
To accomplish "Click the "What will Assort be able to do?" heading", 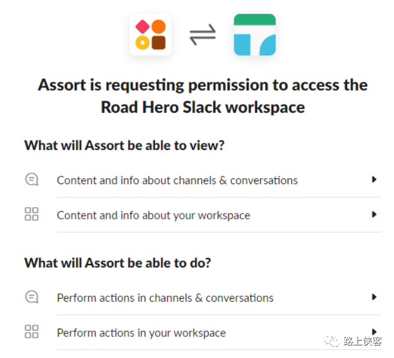I will tap(118, 263).
